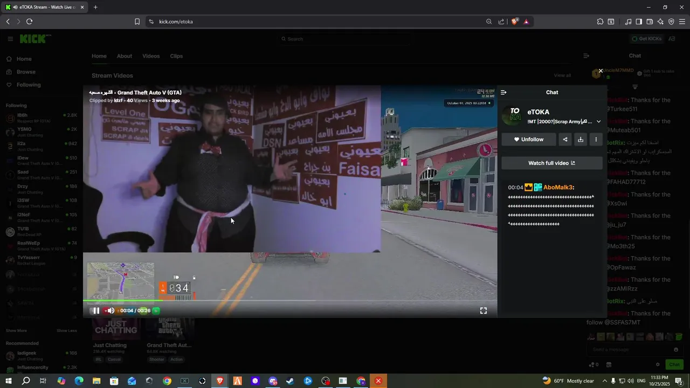690x388 pixels.
Task: Open Brave Shields lion icon
Action: click(515, 22)
